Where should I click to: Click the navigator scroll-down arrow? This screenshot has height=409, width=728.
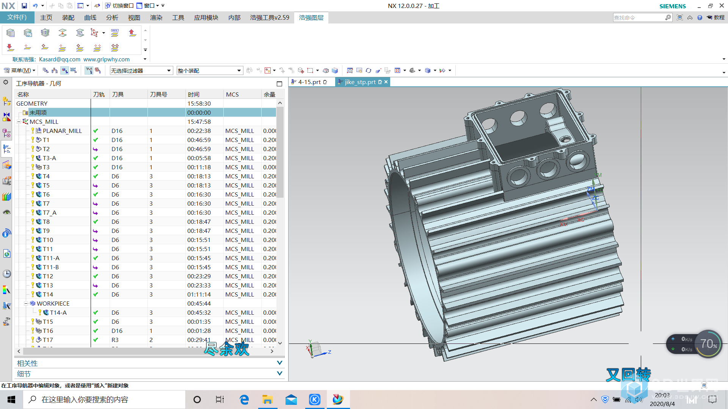(x=280, y=343)
